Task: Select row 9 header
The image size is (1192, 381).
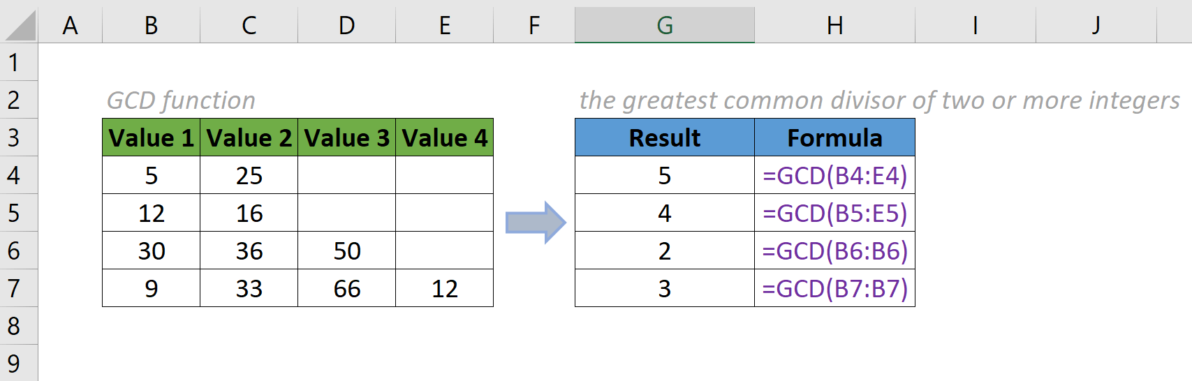Action: (14, 364)
